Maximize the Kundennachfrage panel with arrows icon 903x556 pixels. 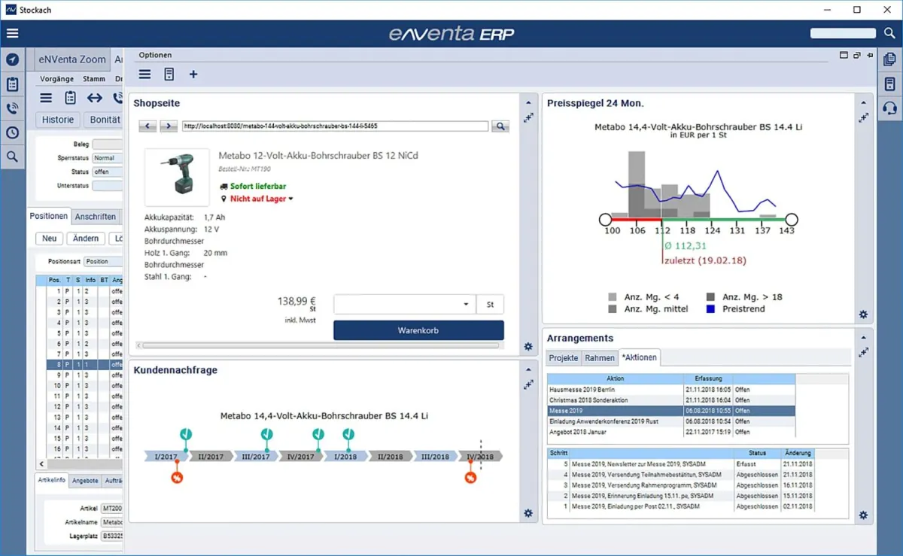(x=528, y=384)
